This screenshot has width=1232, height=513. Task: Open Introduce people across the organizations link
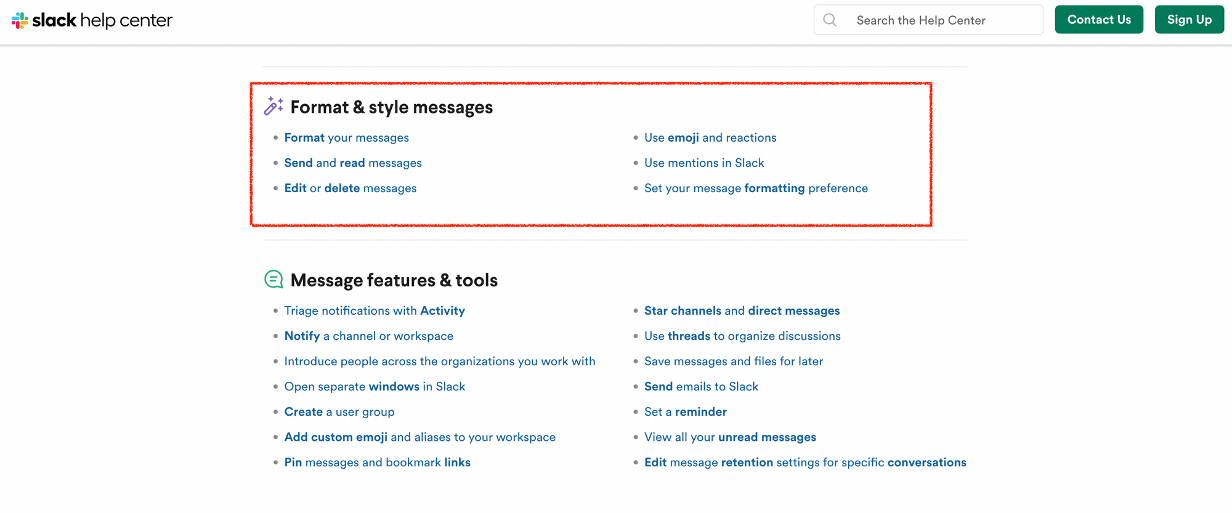pyautogui.click(x=440, y=361)
